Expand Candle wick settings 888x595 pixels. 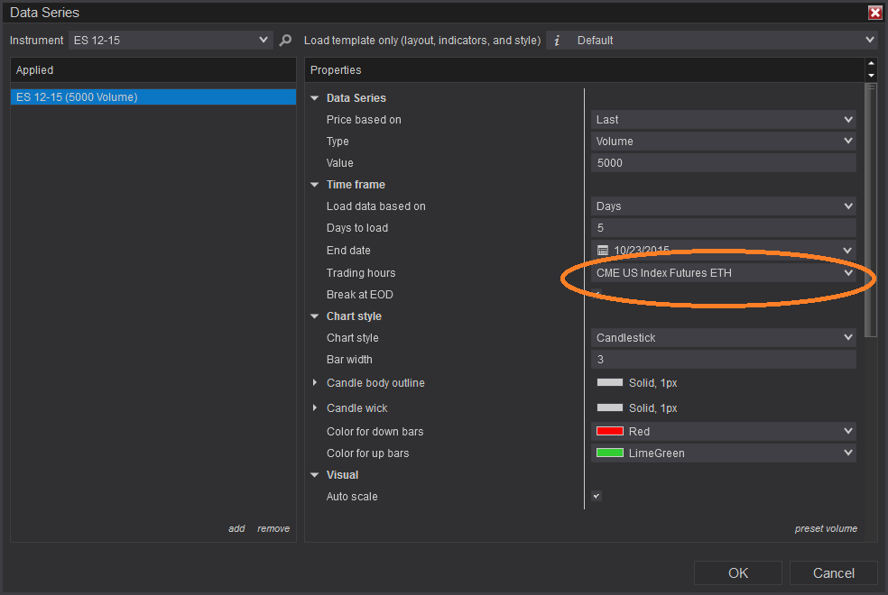(315, 408)
